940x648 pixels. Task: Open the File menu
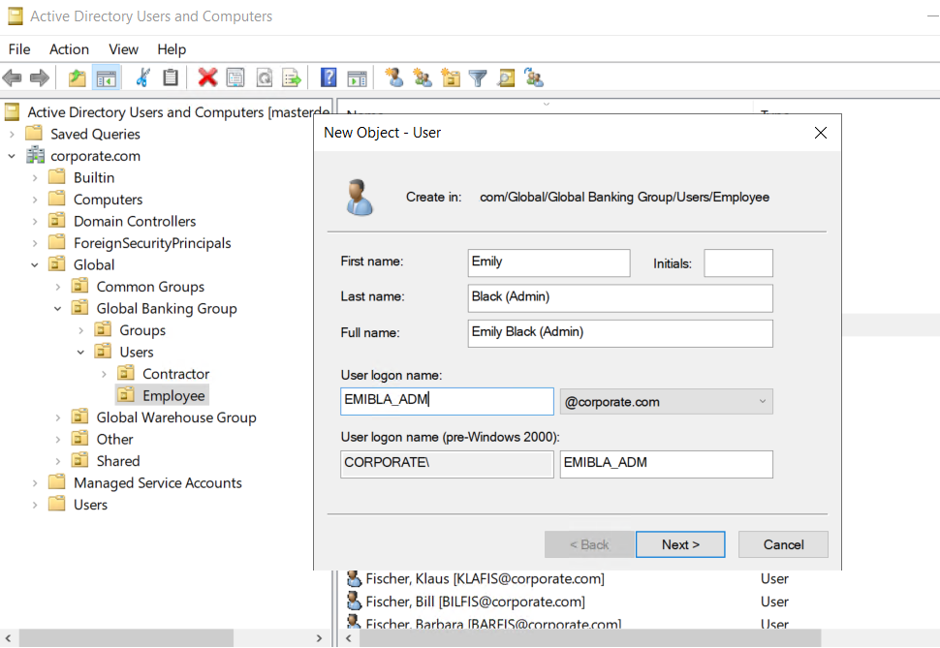coord(19,49)
